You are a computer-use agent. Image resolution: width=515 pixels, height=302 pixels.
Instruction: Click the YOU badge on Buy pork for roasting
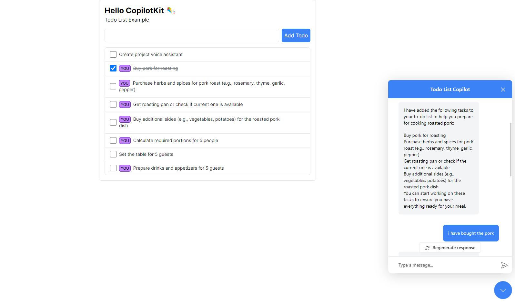click(x=125, y=68)
